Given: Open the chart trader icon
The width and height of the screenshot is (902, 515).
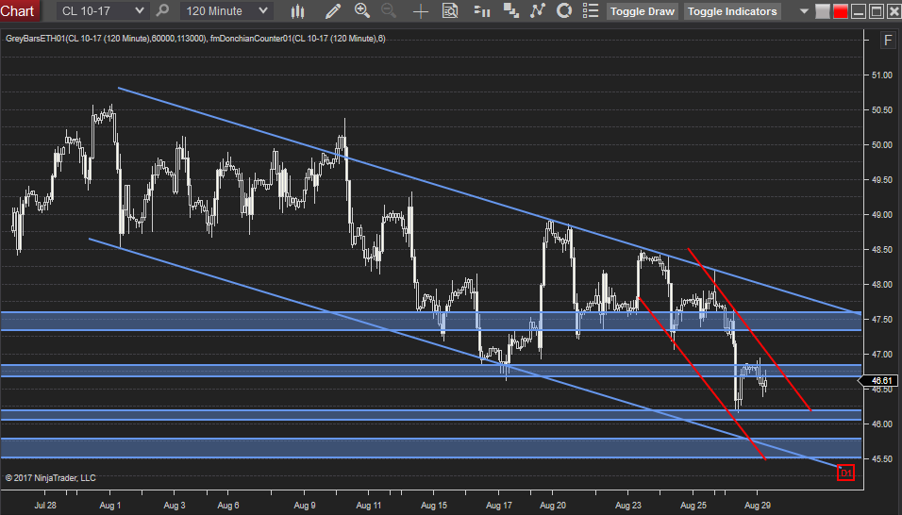Looking at the screenshot, I should (481, 11).
